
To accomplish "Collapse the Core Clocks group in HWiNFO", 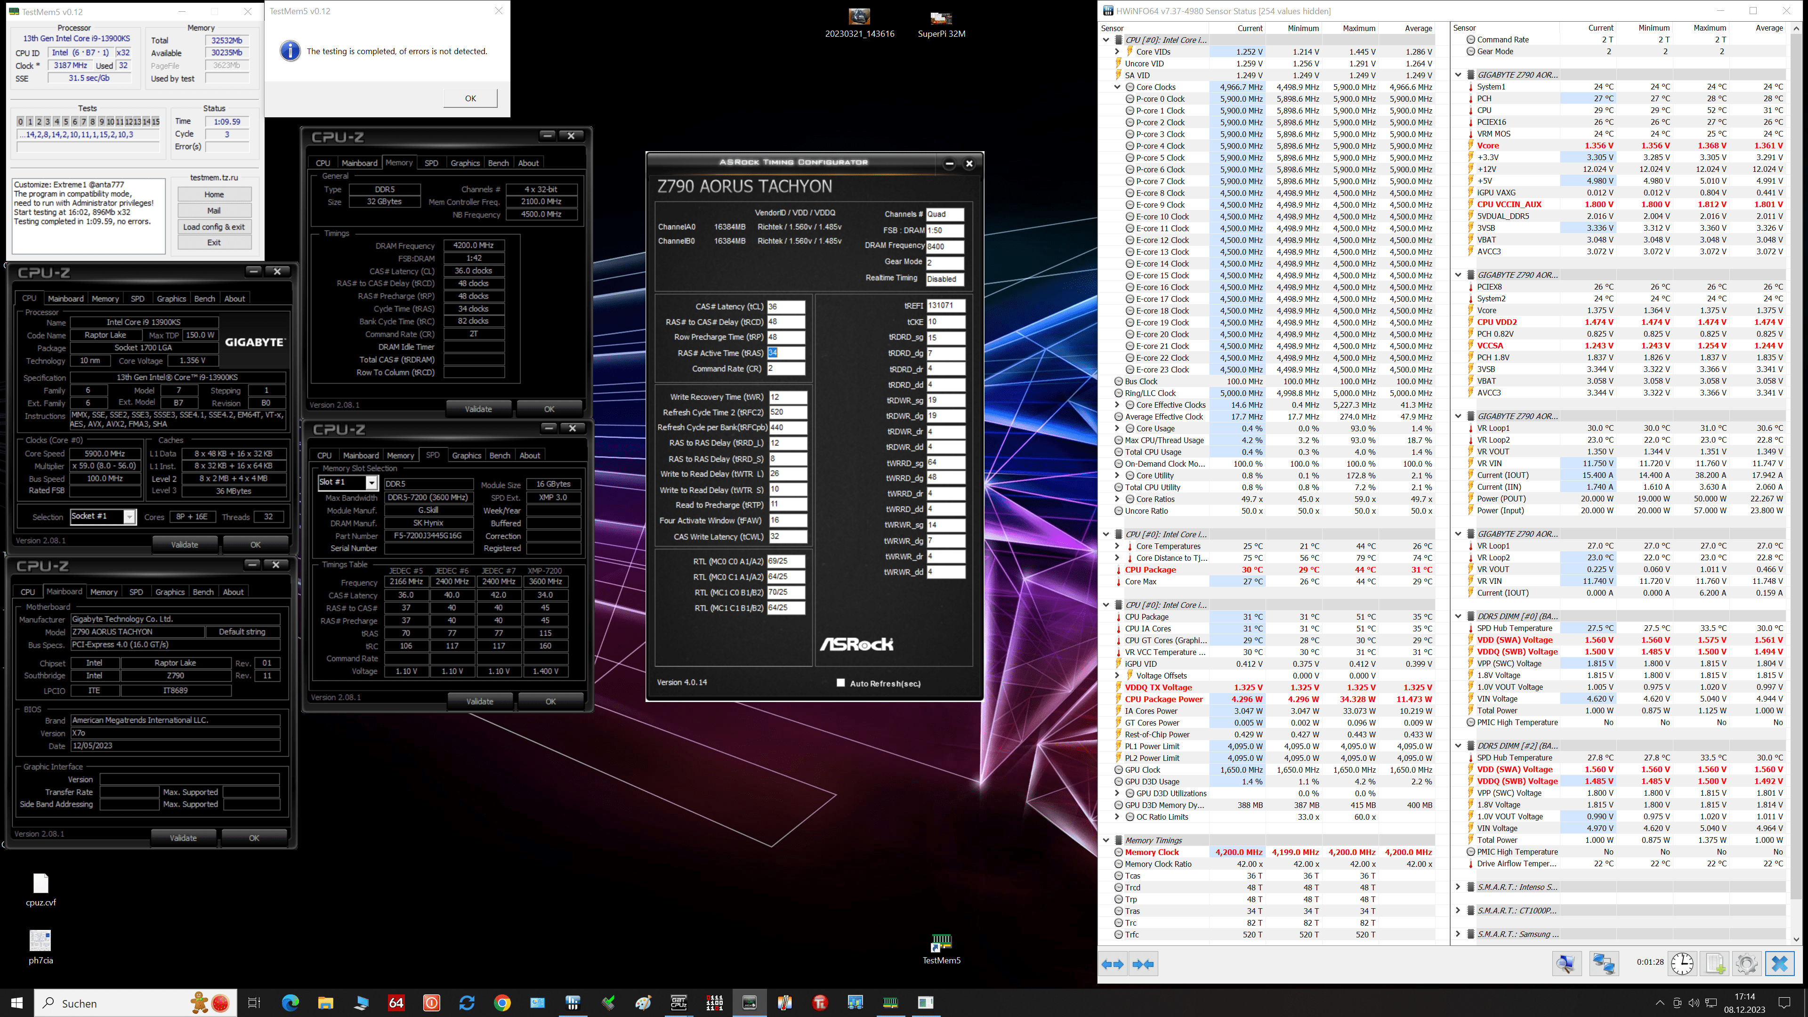I will pos(1117,87).
